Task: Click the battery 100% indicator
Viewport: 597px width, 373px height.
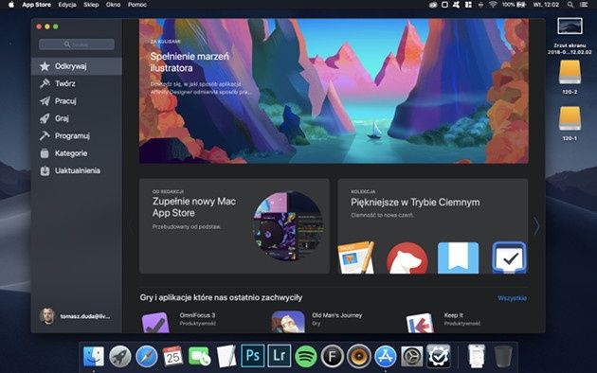Action: coord(514,5)
